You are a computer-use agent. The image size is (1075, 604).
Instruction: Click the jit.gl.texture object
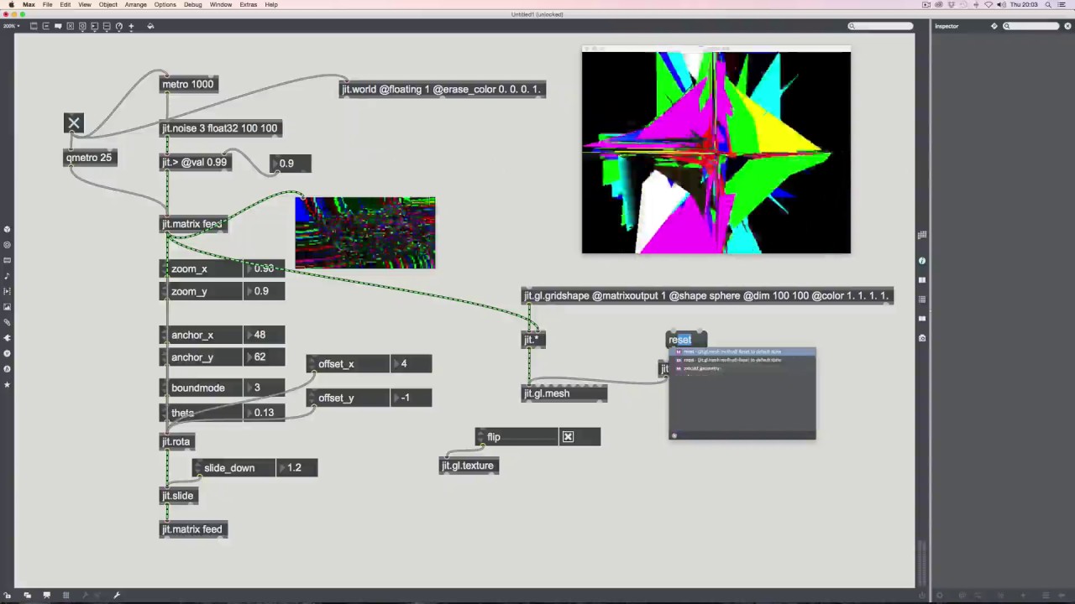pos(469,466)
